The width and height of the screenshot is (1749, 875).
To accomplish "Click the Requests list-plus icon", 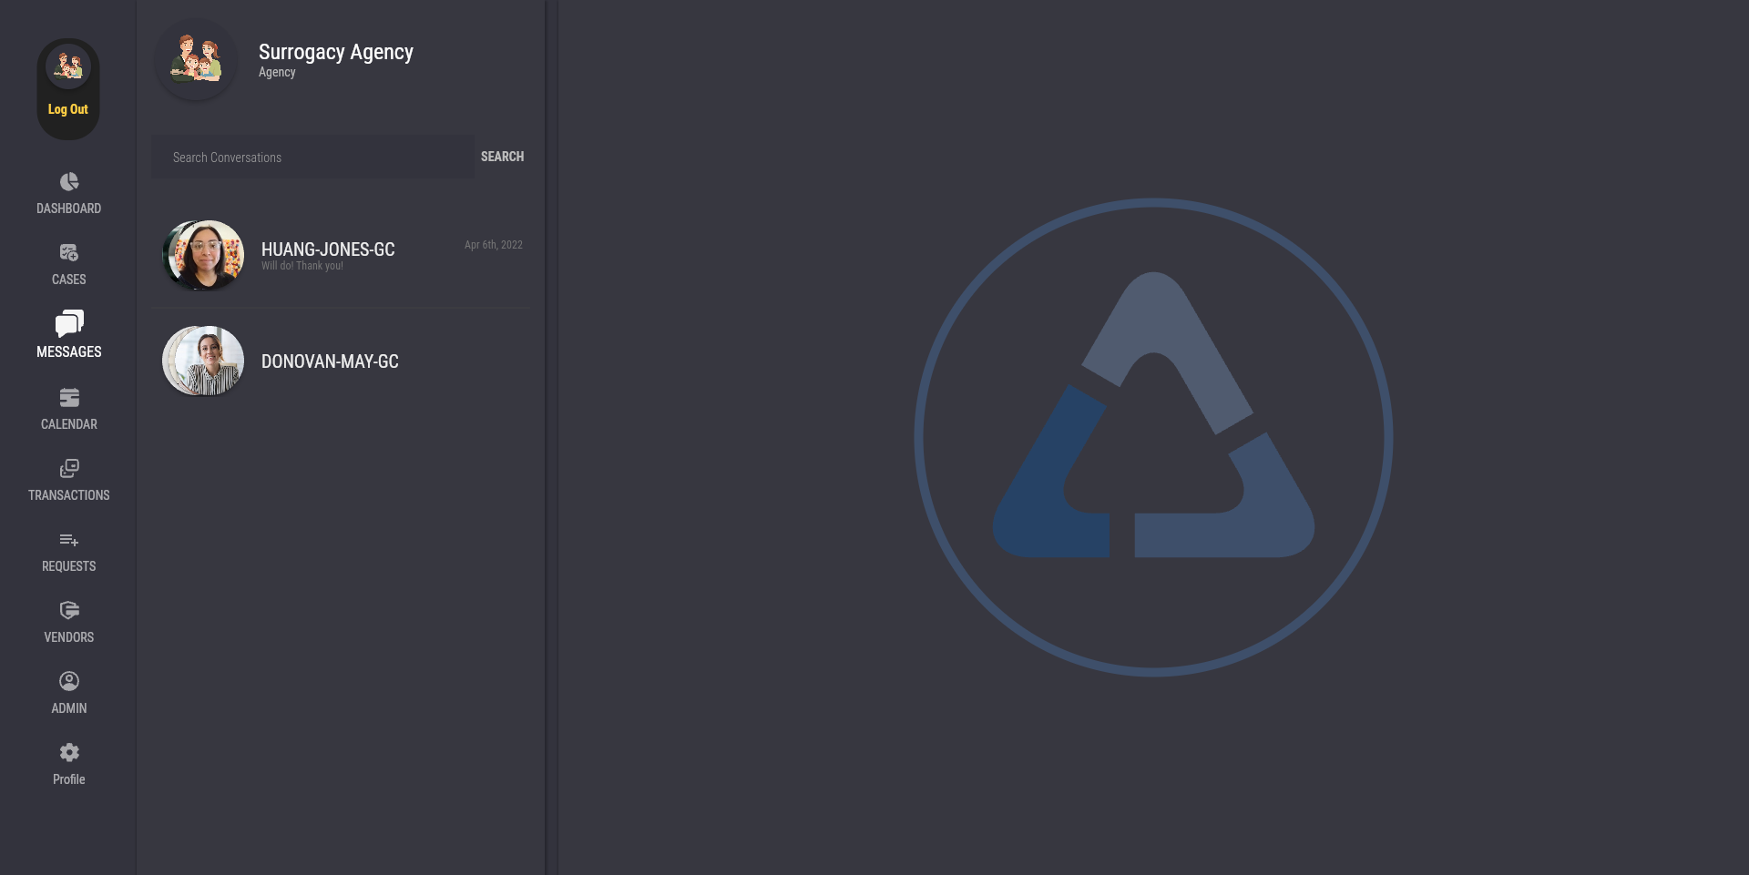I will [69, 540].
